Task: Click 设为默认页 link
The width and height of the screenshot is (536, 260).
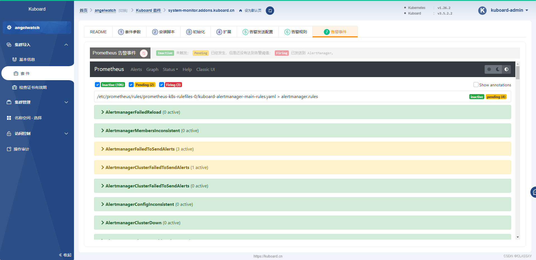Action: coord(253,11)
